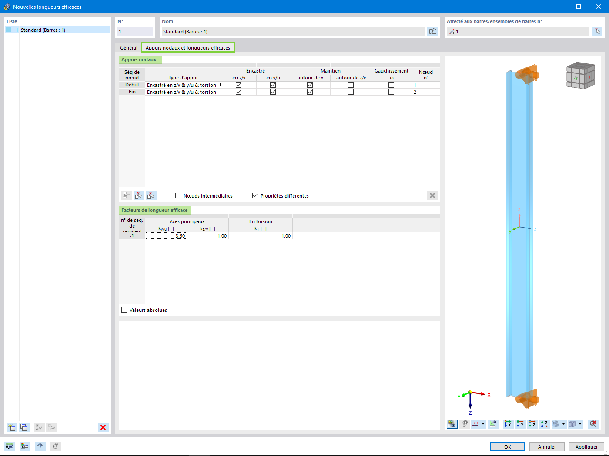Click the Nom input field
Image resolution: width=609 pixels, height=456 pixels.
click(x=293, y=32)
